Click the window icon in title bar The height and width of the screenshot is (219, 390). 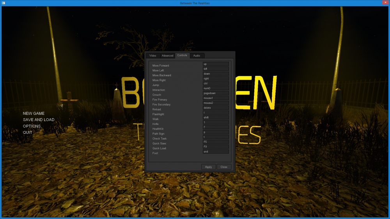(4, 3)
